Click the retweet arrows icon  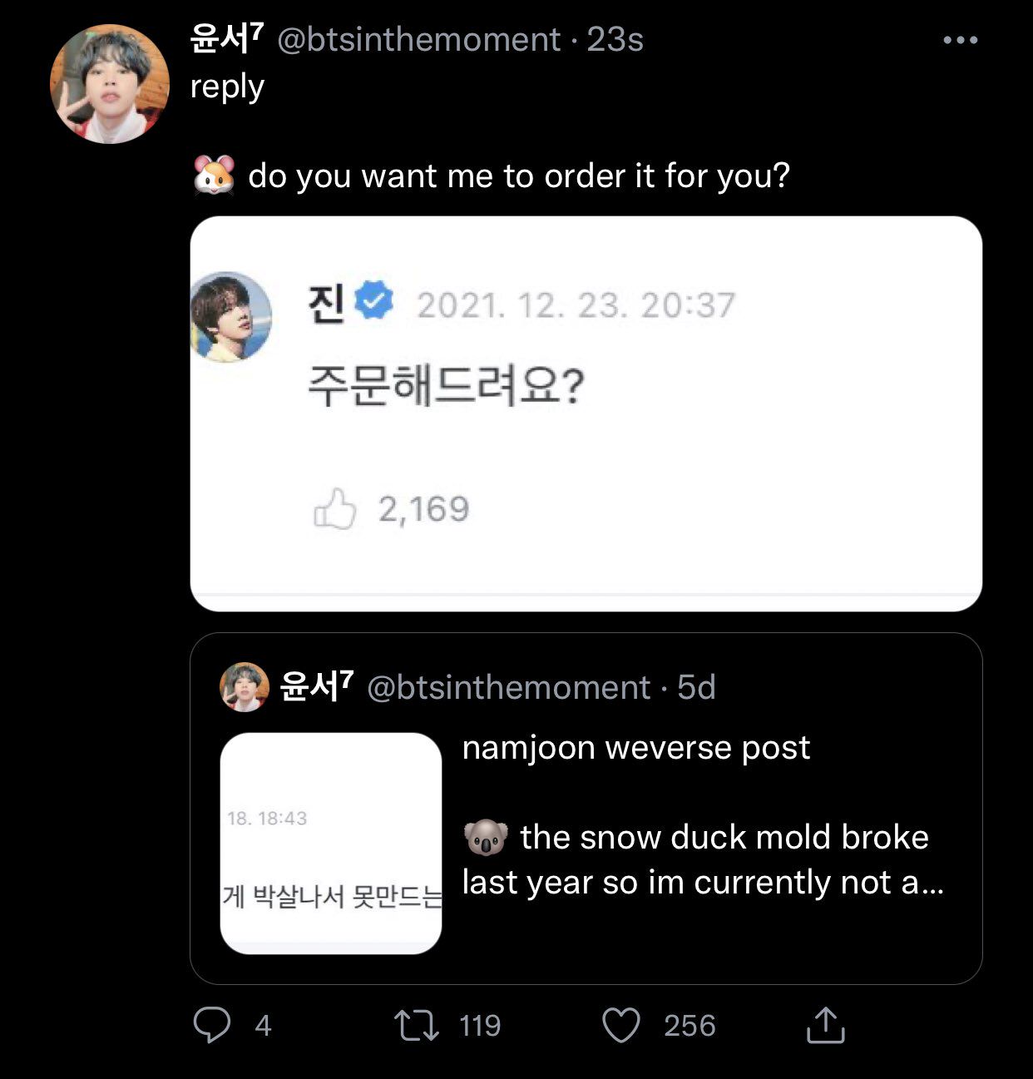(417, 1025)
